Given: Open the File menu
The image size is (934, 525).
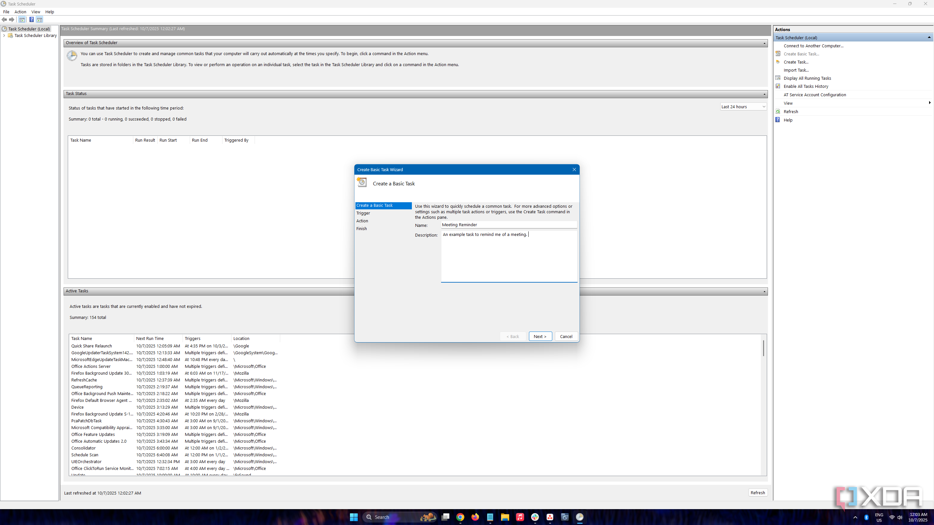Looking at the screenshot, I should click(6, 12).
